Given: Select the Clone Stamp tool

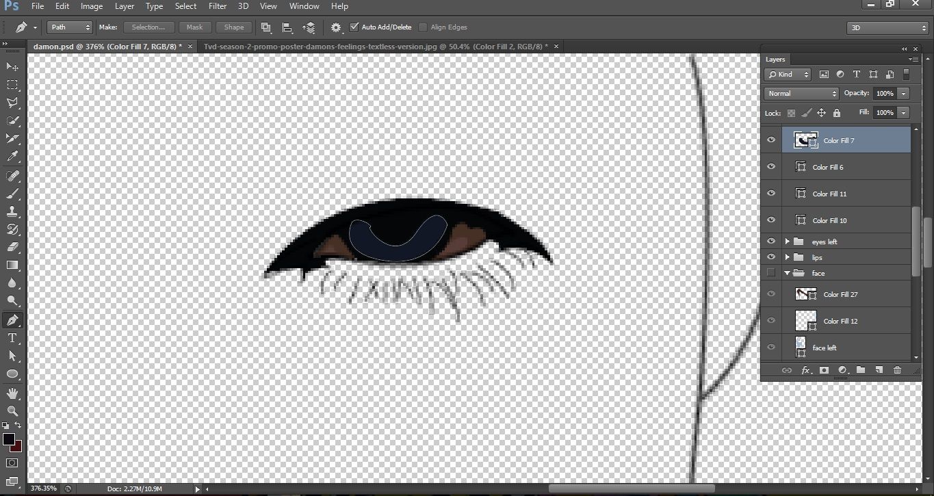Looking at the screenshot, I should click(12, 211).
